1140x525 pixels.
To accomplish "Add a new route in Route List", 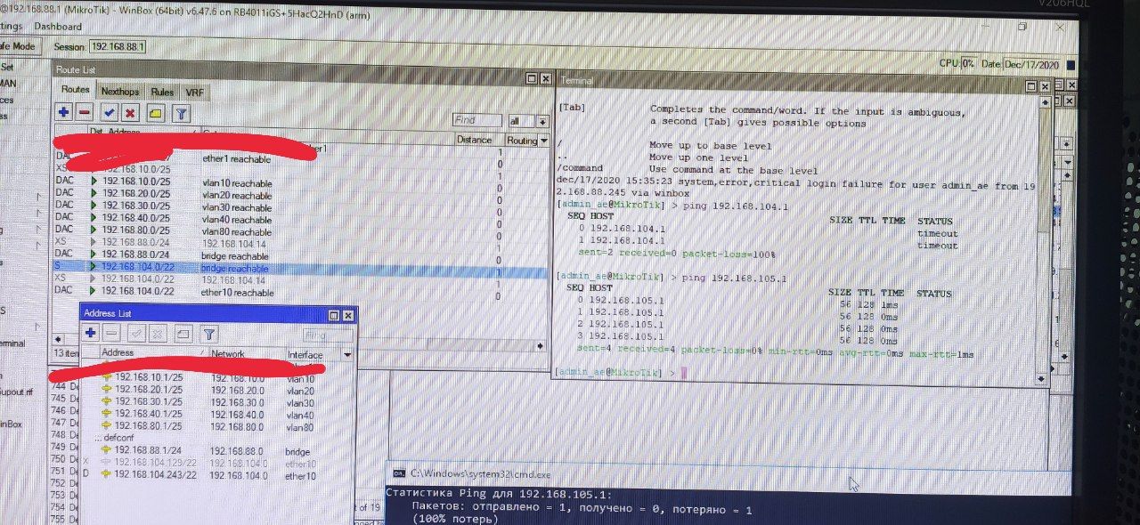I will coord(63,113).
